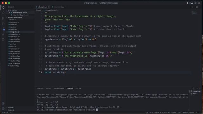Select the Python terminal session

click(x=194, y=94)
